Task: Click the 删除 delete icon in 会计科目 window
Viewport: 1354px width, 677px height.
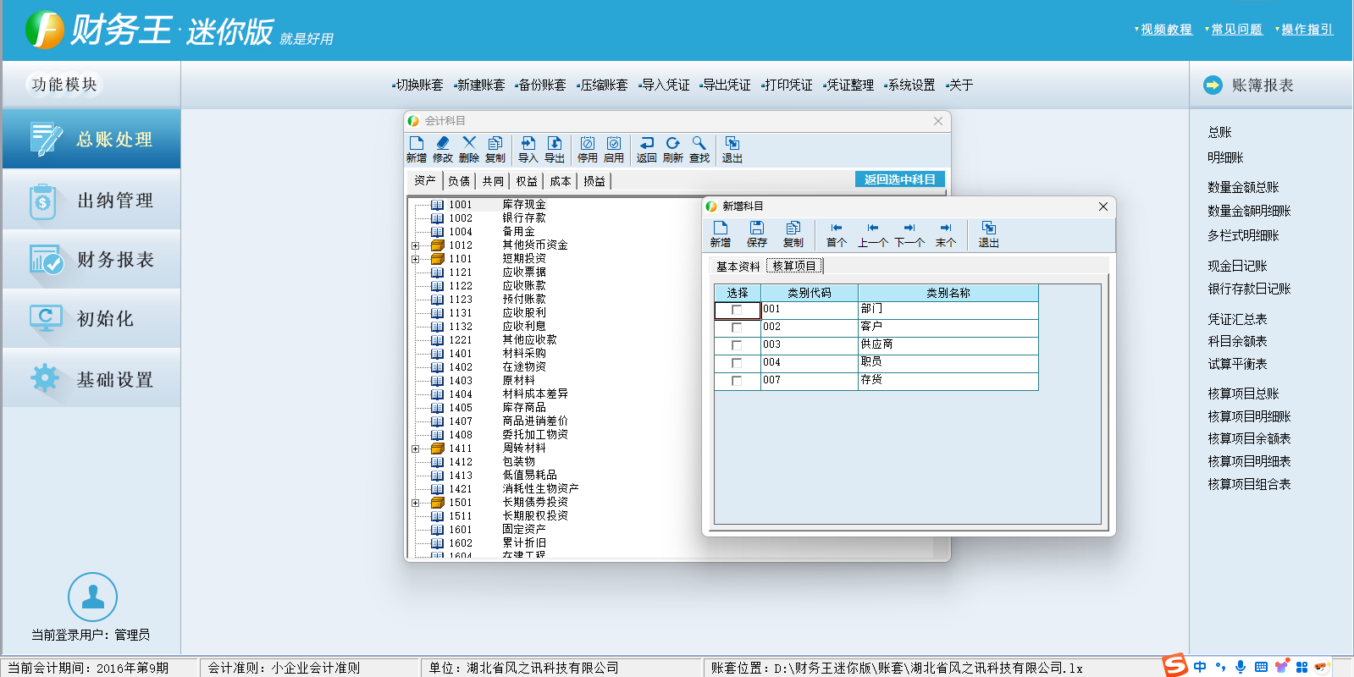Action: click(469, 149)
